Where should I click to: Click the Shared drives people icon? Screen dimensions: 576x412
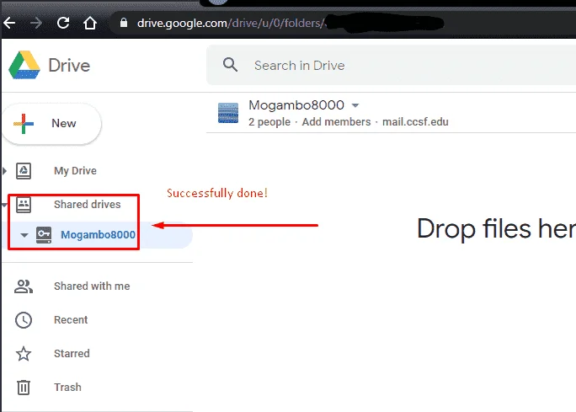[x=24, y=205]
